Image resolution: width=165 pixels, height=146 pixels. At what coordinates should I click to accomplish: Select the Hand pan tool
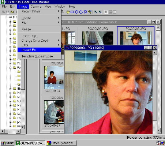pos(68,12)
